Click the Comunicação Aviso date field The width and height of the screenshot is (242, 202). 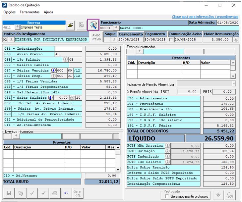(188, 40)
